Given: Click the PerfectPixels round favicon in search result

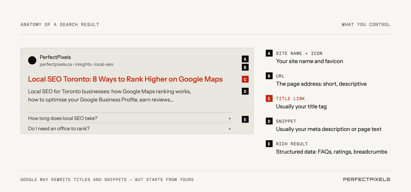Looking at the screenshot, I should (32, 61).
